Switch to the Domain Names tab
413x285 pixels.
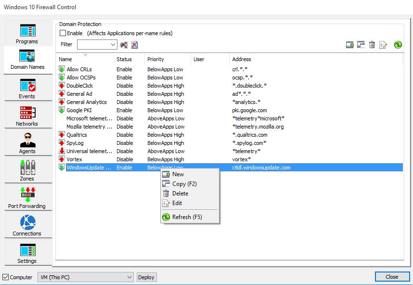27,60
